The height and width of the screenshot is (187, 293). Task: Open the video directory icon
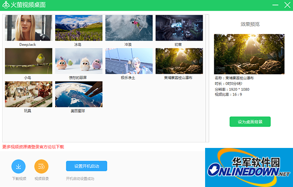[x=42, y=166]
